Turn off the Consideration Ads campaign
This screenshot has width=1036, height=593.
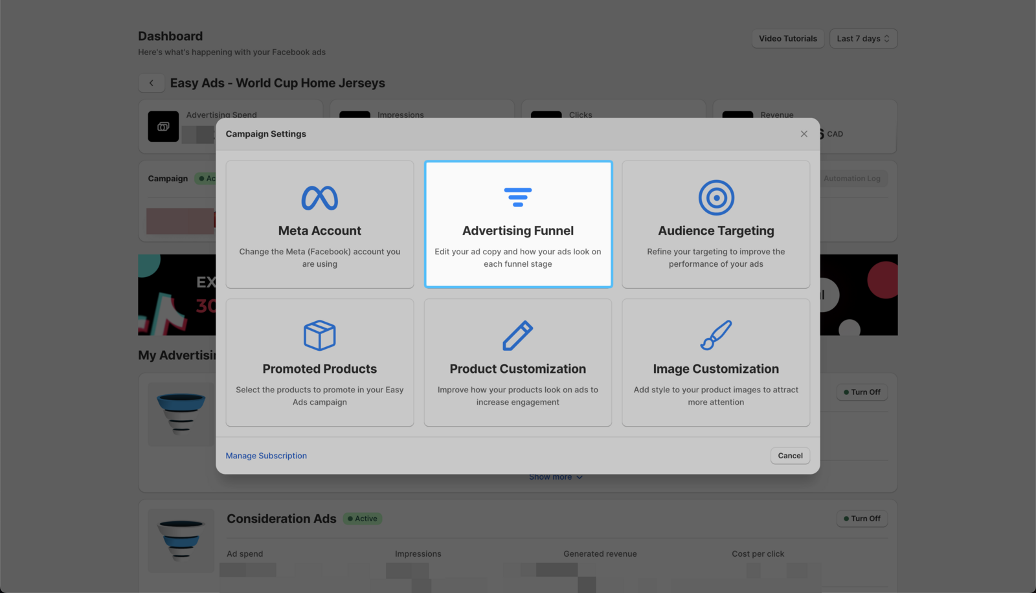[861, 519]
